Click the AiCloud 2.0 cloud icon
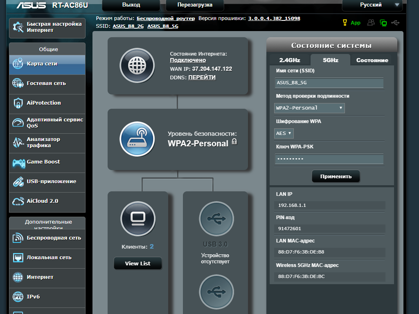The image size is (419, 314). point(18,201)
